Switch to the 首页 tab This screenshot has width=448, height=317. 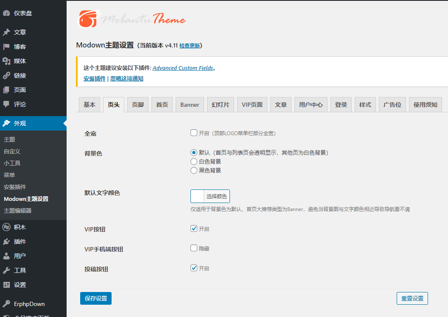162,105
